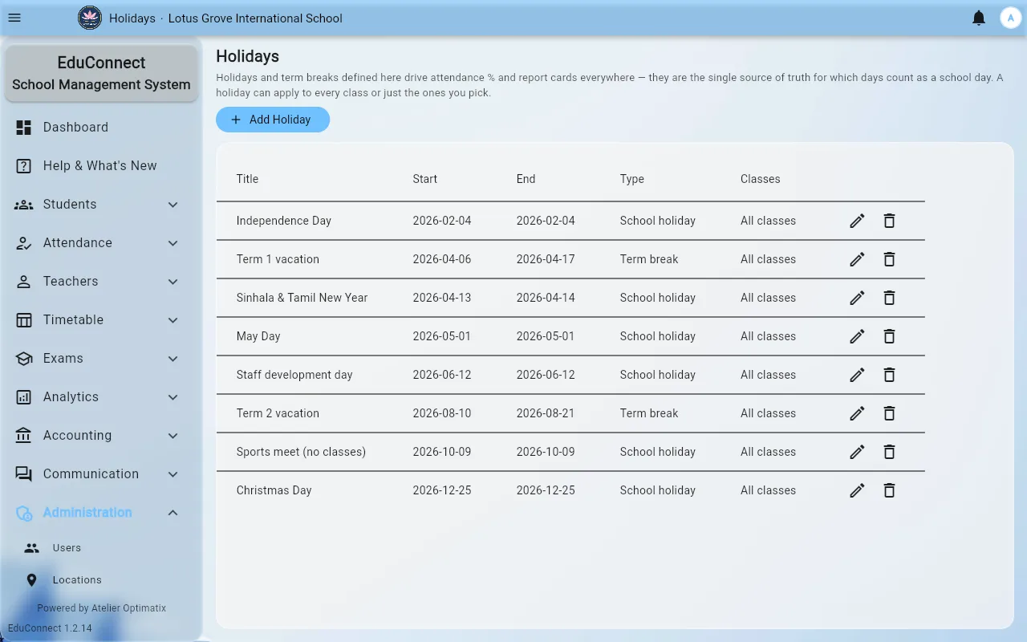Delete the May Day holiday

889,336
